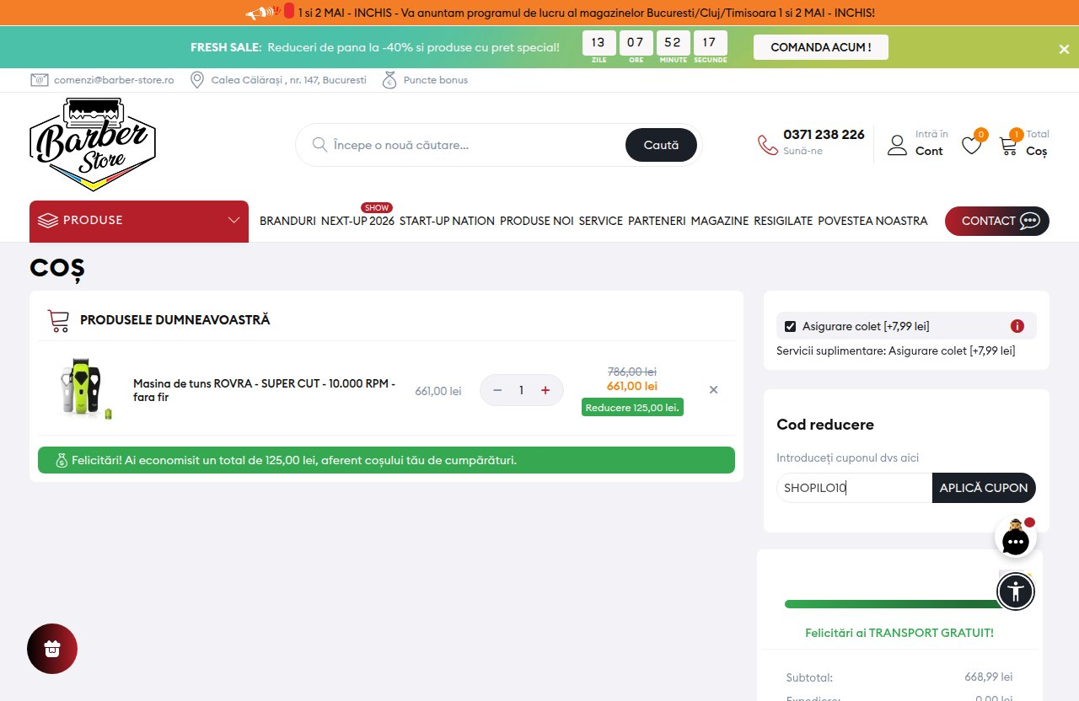
Task: Click the Subtotal value 668,99 lei
Action: pyautogui.click(x=988, y=677)
